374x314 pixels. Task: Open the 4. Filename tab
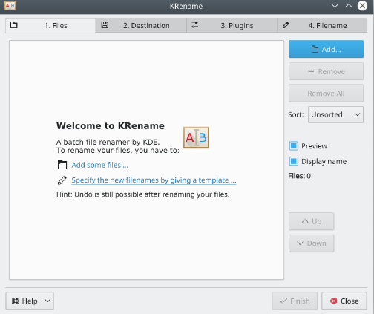click(x=322, y=25)
